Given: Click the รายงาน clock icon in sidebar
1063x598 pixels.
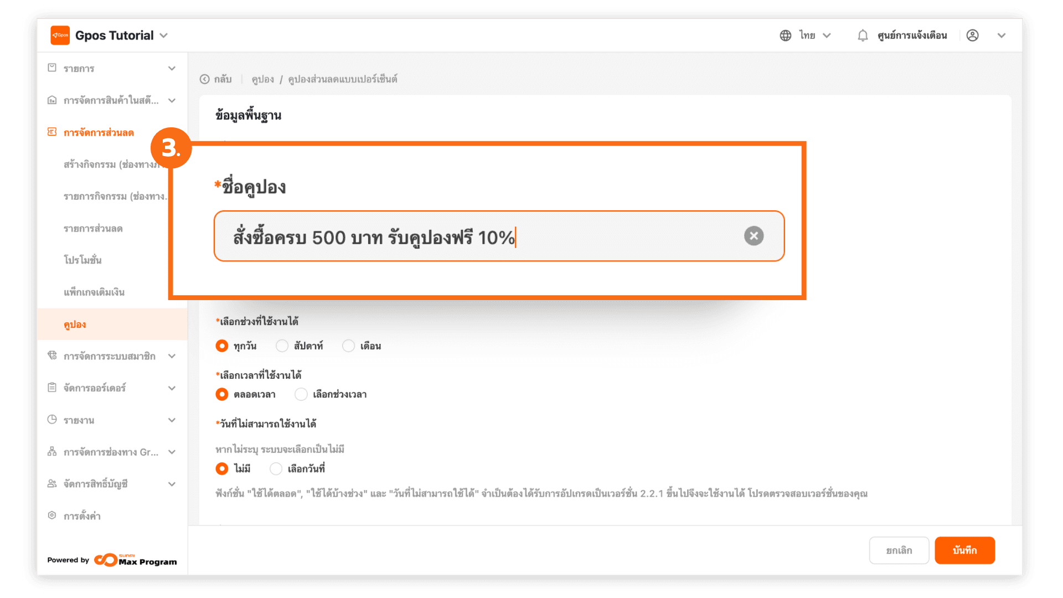Looking at the screenshot, I should click(52, 420).
